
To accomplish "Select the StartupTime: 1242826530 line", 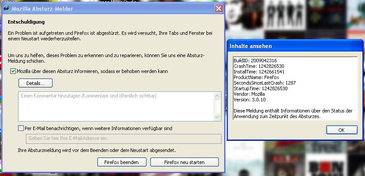I will tap(260, 88).
